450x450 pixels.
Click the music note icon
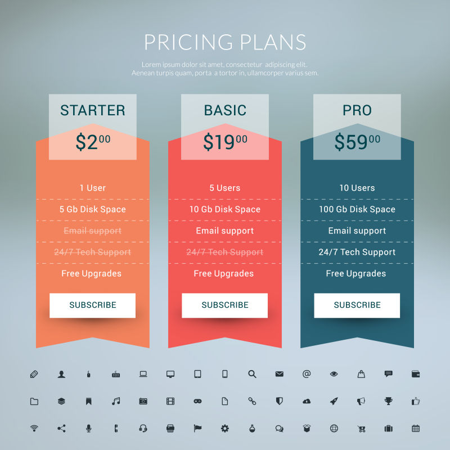coord(116,401)
